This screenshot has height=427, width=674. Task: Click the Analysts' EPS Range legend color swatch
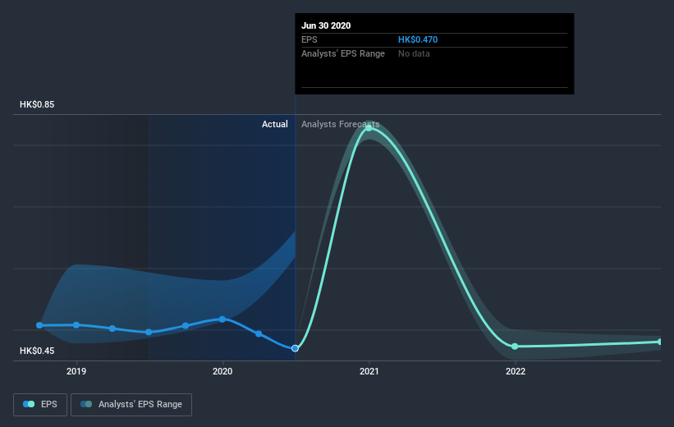coord(86,404)
